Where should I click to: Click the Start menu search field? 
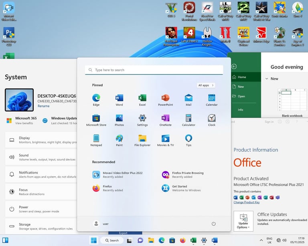[x=154, y=70]
